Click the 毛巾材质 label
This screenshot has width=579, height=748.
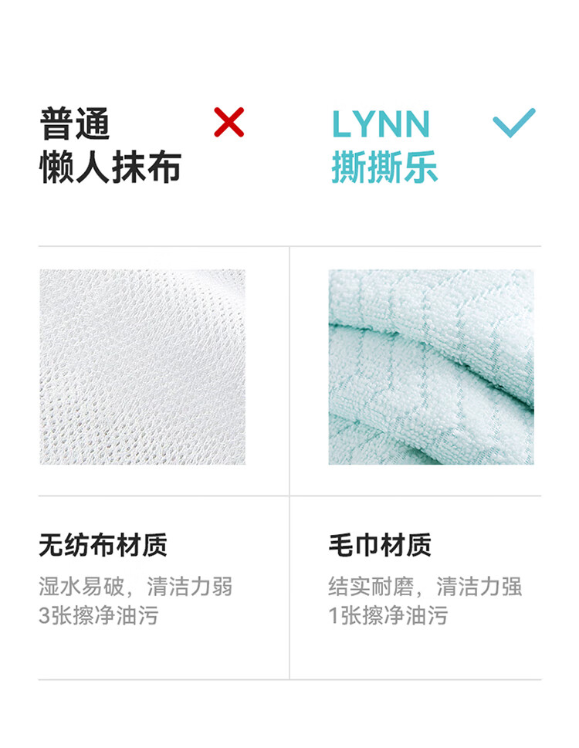click(x=380, y=545)
